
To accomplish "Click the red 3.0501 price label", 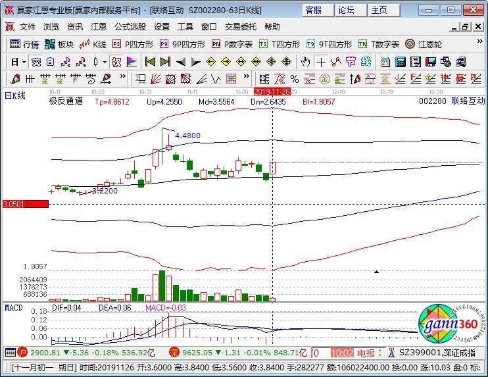I will point(26,204).
